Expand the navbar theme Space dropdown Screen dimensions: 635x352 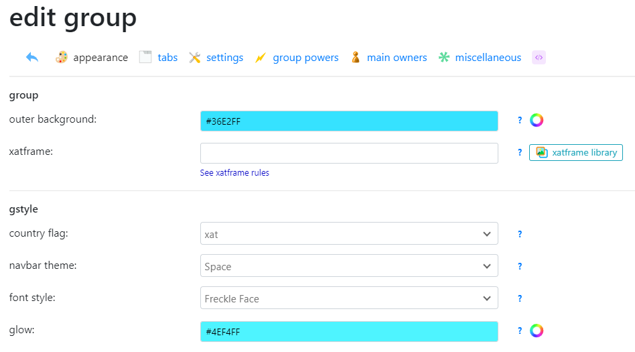click(x=349, y=266)
